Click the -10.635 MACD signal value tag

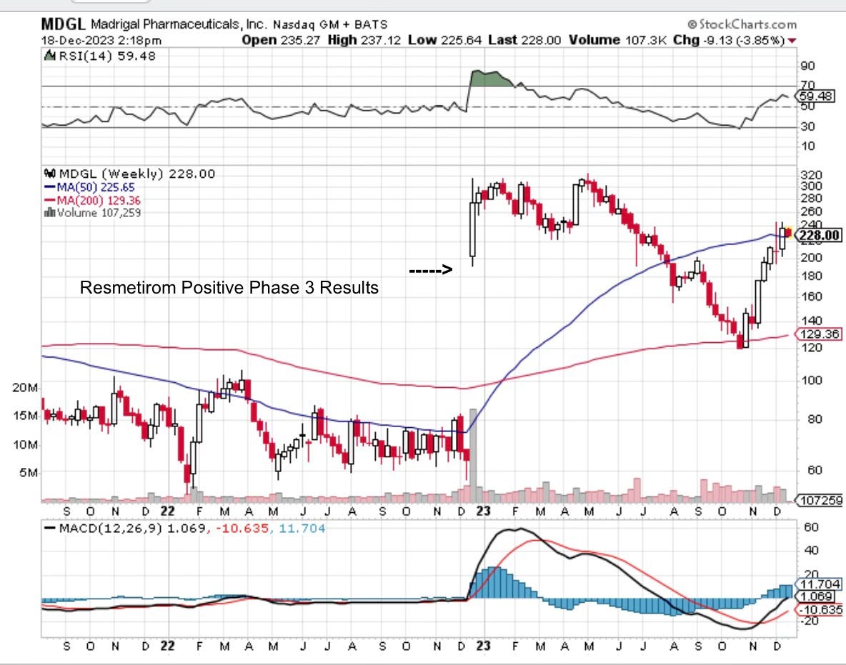(x=820, y=610)
